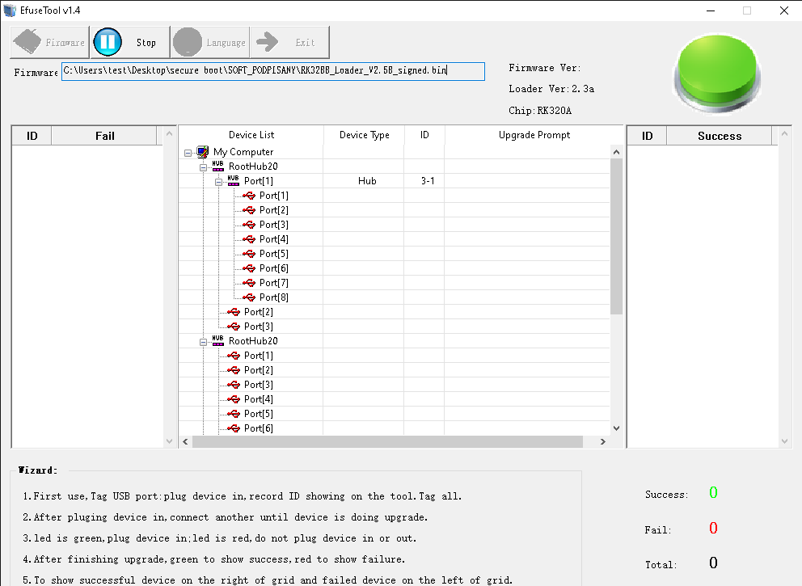Screen dimensions: 802x586
Task: Select the Firmware load icon in the toolbar
Action: 28,42
